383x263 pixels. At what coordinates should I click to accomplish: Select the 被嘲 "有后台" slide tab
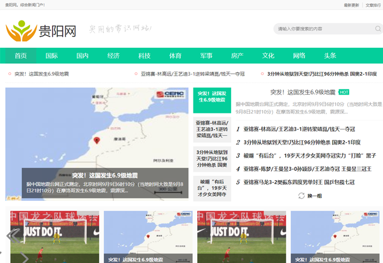click(x=212, y=187)
